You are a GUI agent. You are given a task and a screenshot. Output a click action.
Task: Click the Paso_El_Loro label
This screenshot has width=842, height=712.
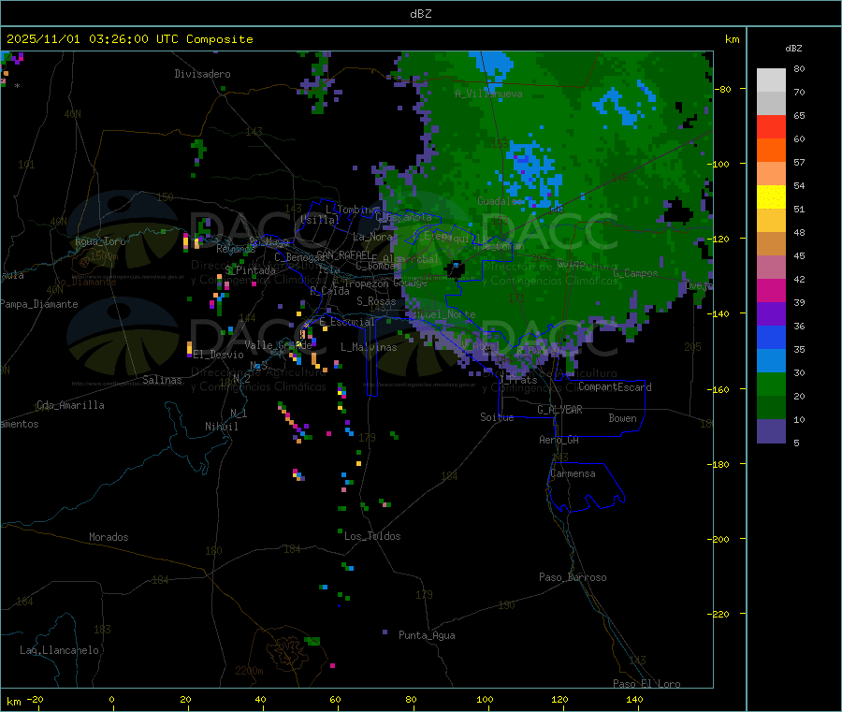pyautogui.click(x=647, y=684)
